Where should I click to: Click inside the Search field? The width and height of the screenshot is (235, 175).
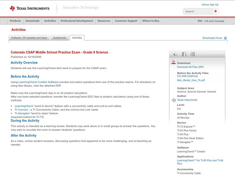tap(197, 11)
